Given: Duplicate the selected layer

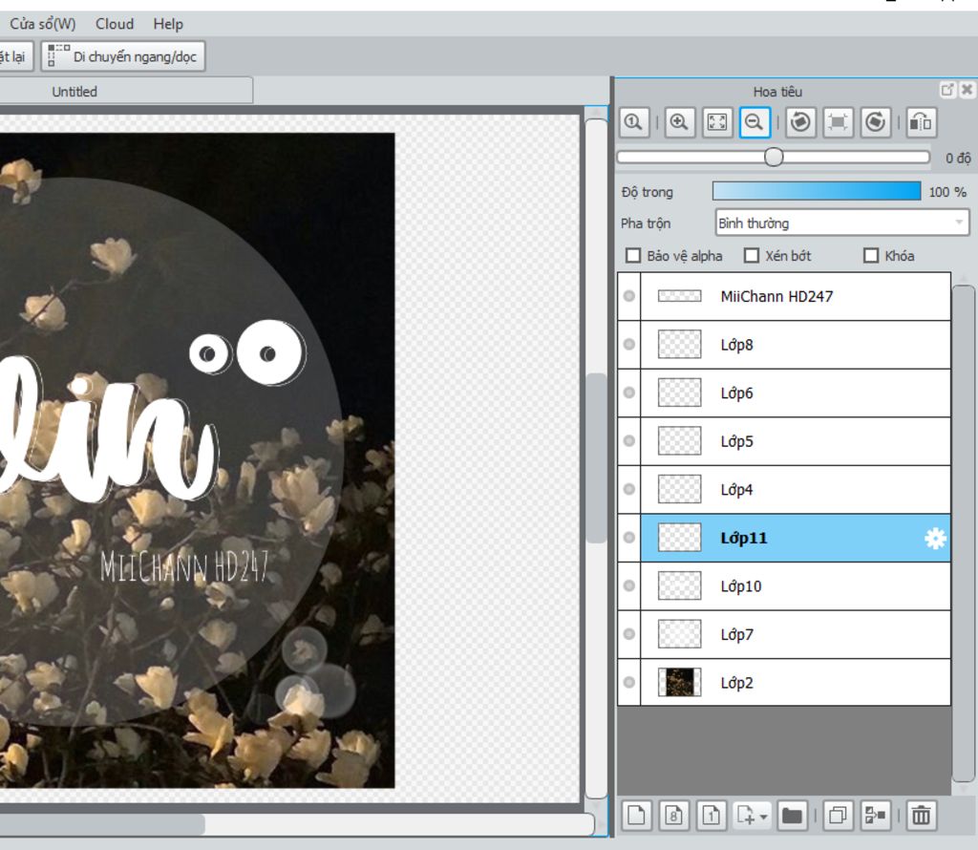Looking at the screenshot, I should click(x=838, y=815).
